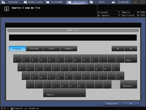Tap the Spostare shift key
Screen dimensions: 146x110
tap(128, 84)
